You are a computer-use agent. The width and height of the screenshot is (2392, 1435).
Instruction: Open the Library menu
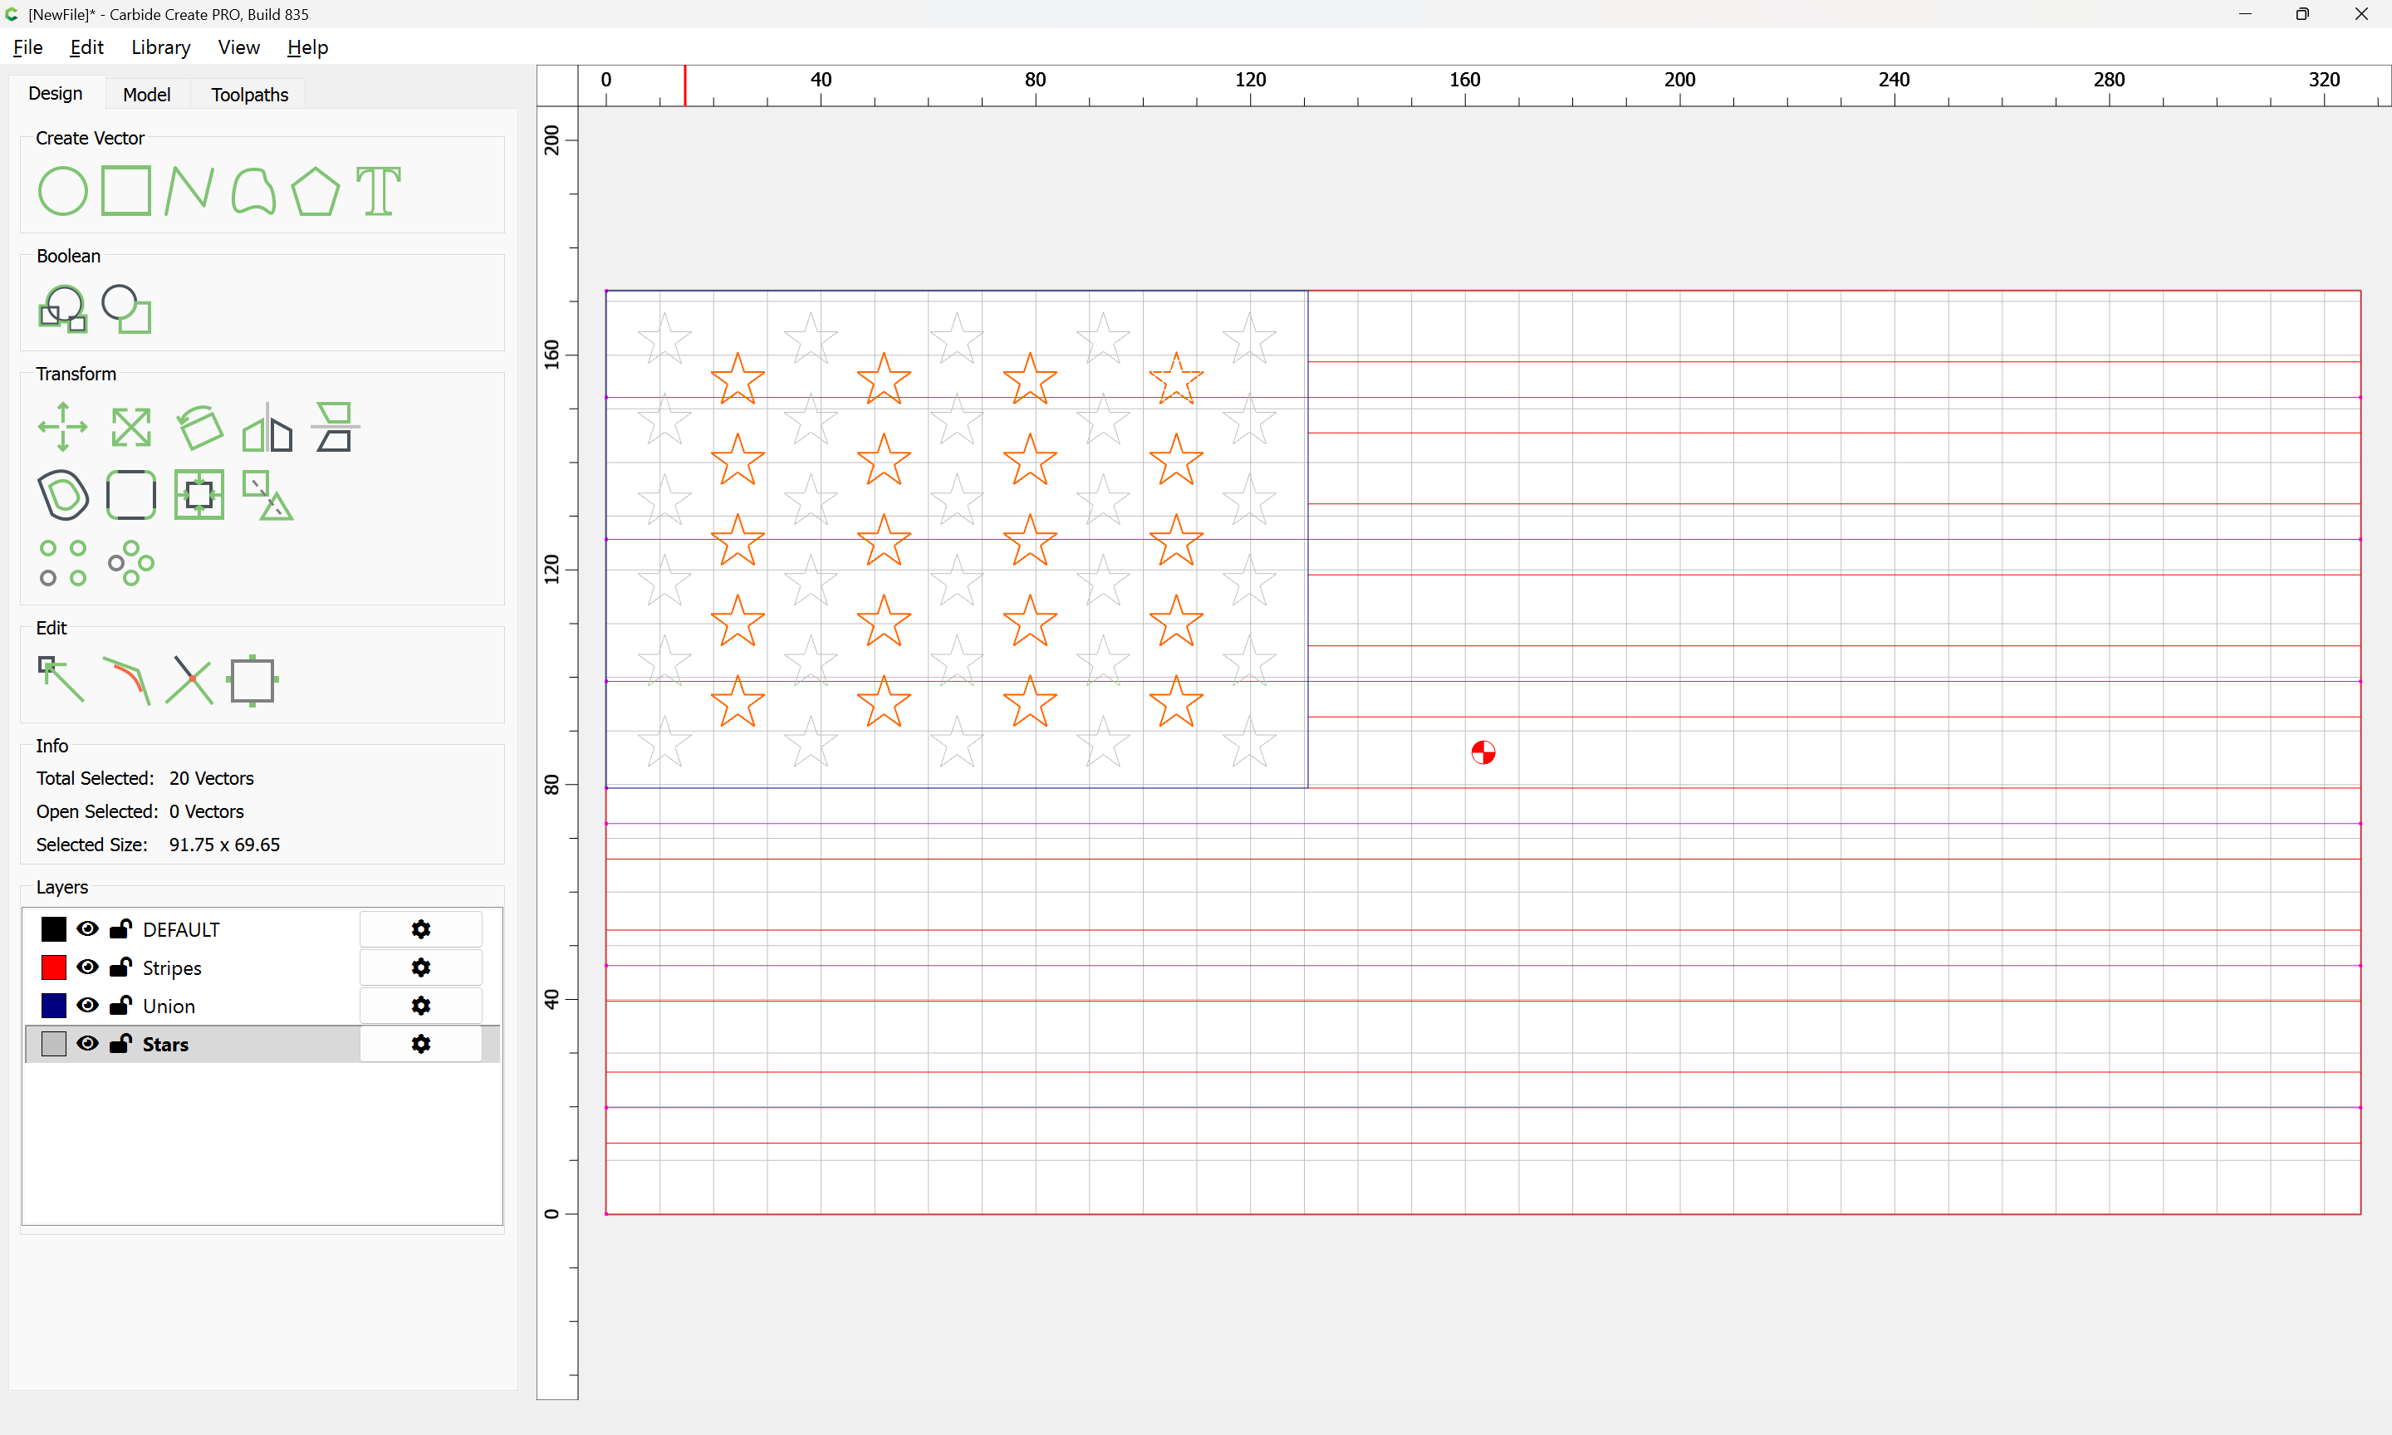pos(160,47)
